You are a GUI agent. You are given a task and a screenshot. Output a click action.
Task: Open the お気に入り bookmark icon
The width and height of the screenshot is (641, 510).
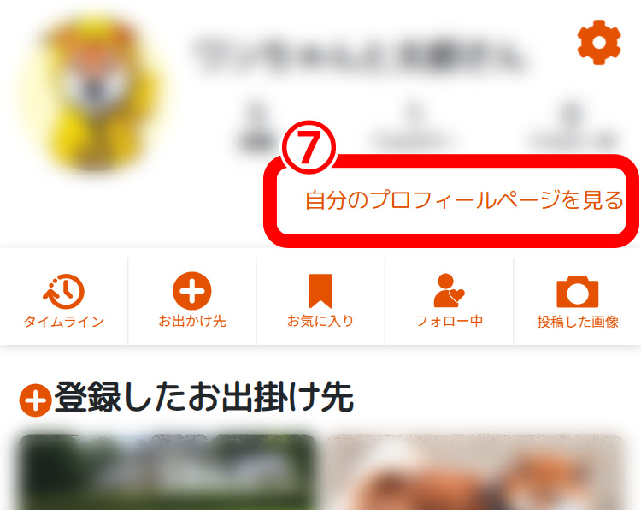[320, 291]
